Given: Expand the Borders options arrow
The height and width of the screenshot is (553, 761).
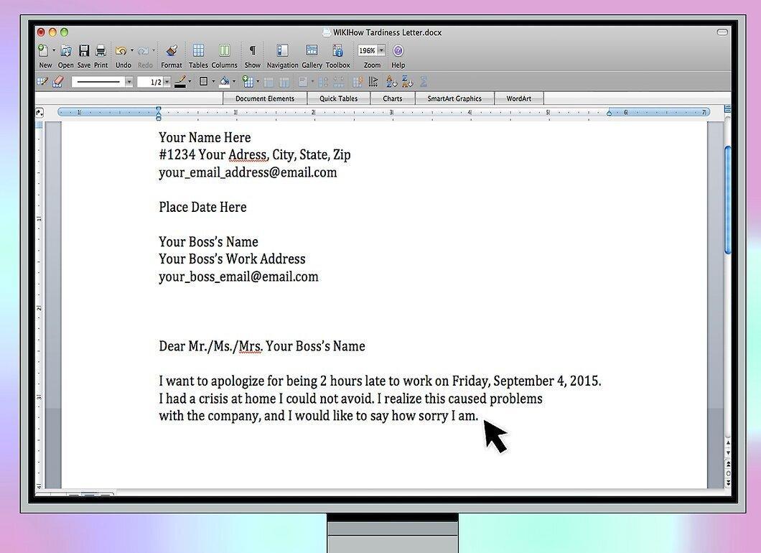Looking at the screenshot, I should [x=213, y=82].
